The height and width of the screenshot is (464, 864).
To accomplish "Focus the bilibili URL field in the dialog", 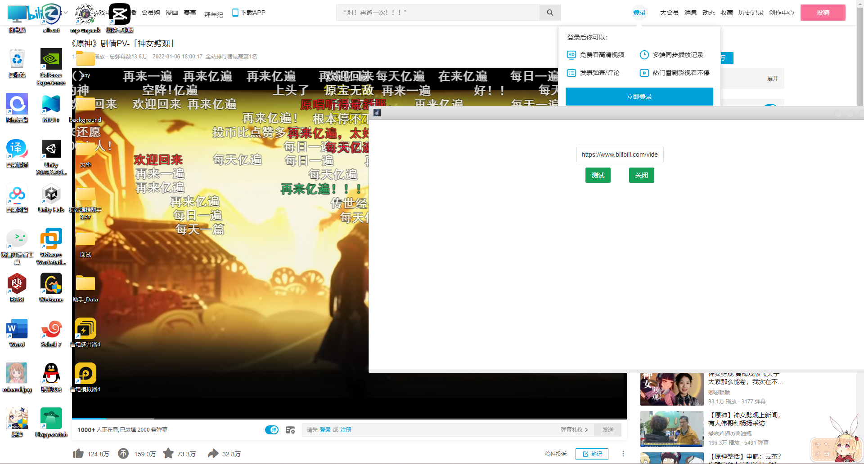I will (x=620, y=155).
